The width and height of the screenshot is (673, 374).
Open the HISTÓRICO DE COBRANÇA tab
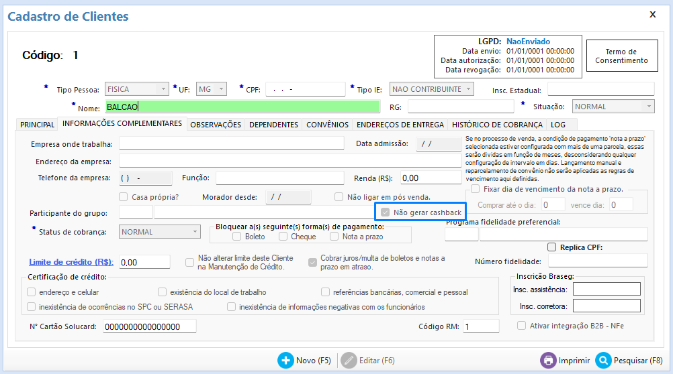[497, 125]
